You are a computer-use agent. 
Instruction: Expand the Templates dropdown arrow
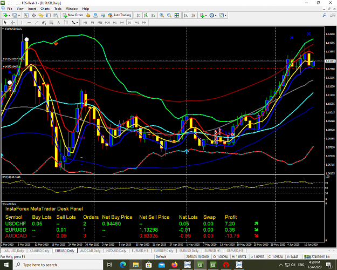(x=225, y=16)
